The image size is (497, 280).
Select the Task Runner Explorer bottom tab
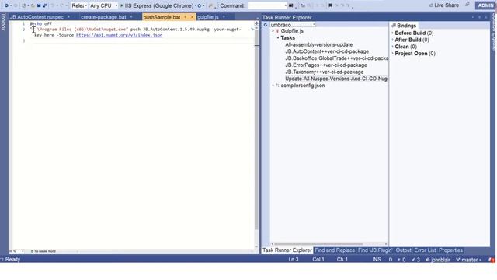pyautogui.click(x=287, y=250)
